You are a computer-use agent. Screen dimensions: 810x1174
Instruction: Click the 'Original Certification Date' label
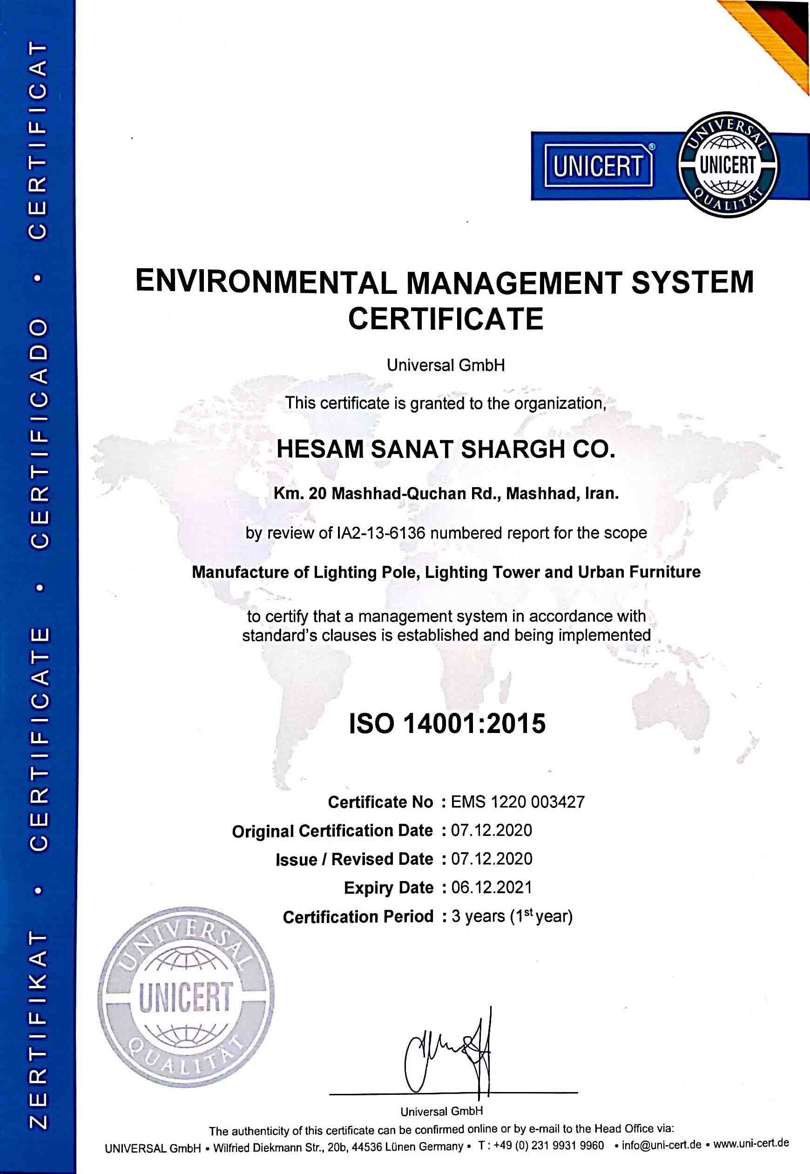332,831
